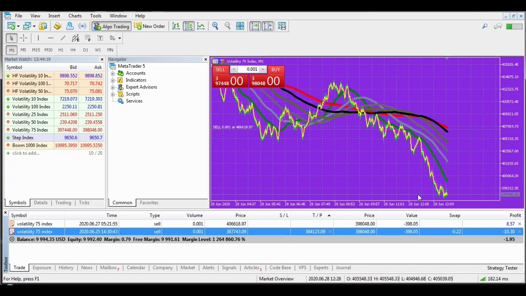Screen dimensions: 526x296
Task: Select the crosshair tool
Action: point(23,38)
